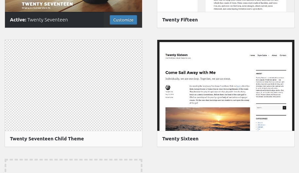Open Style Guide menu item in preview
The image size is (299, 173).
coord(262,55)
